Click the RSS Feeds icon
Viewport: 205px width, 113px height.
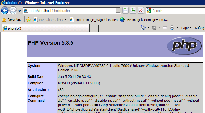click(154, 28)
